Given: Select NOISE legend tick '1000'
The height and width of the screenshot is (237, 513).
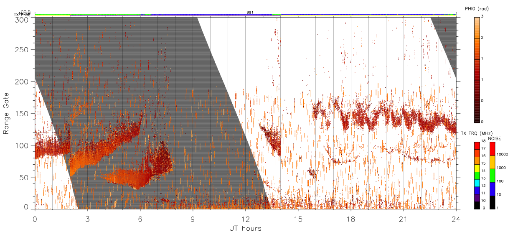Looking at the screenshot, I should tap(500, 168).
